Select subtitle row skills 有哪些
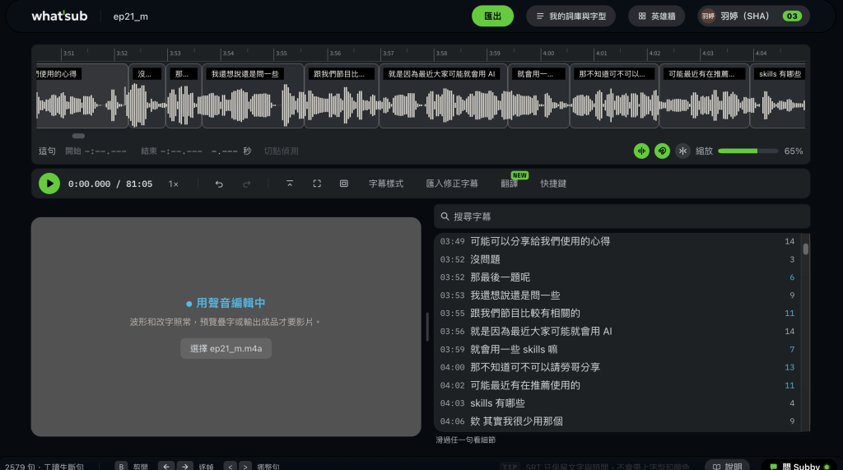This screenshot has height=470, width=843. (x=617, y=403)
